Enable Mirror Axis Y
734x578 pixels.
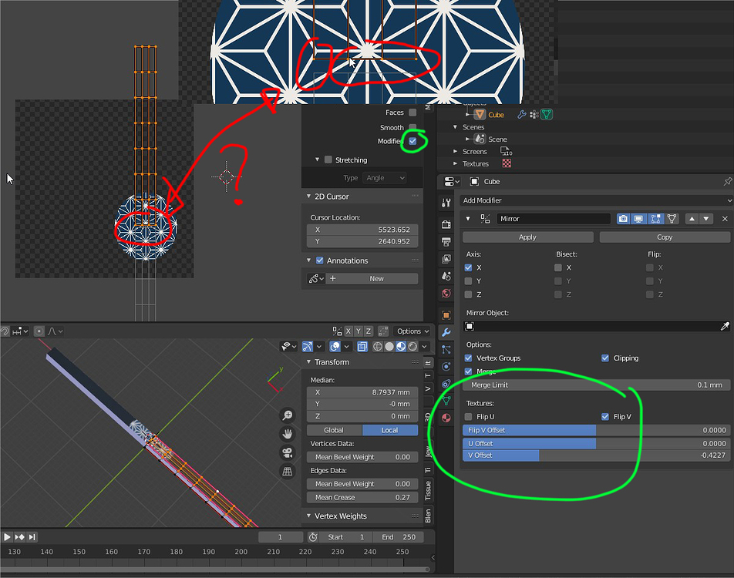[x=468, y=281]
